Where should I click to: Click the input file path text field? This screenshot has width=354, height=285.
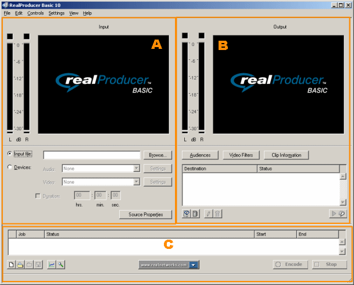pos(91,155)
